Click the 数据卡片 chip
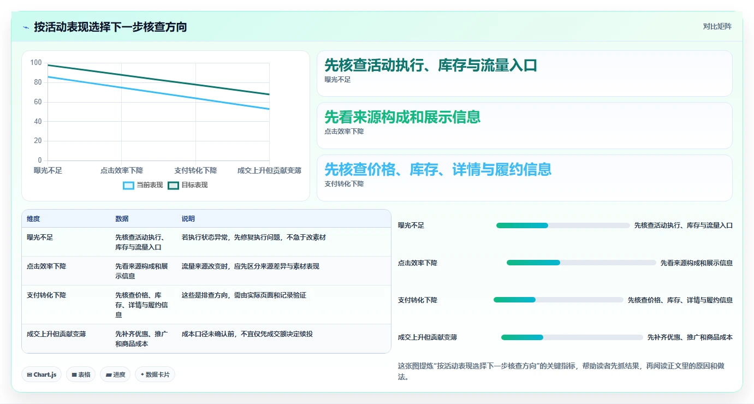754x404 pixels. coord(155,375)
